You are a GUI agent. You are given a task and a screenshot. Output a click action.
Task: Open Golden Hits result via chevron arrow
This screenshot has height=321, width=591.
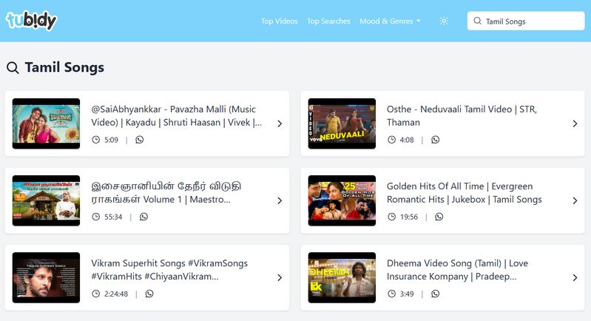click(575, 201)
